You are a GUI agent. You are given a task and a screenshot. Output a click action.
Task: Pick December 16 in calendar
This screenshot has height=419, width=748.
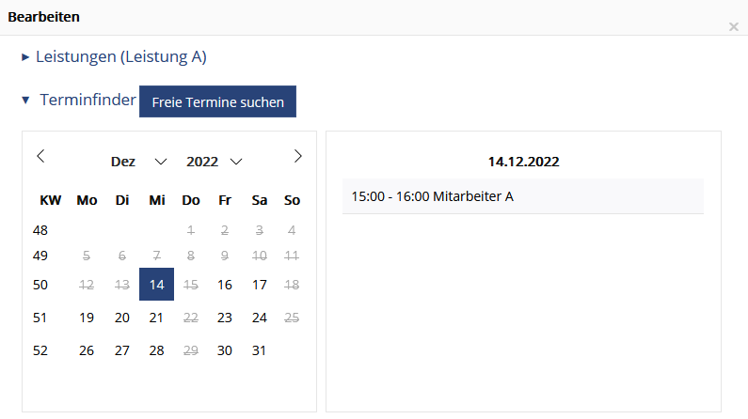click(x=225, y=285)
